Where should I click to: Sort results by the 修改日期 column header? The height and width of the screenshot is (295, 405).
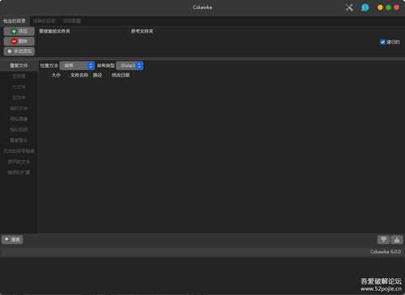[x=121, y=75]
